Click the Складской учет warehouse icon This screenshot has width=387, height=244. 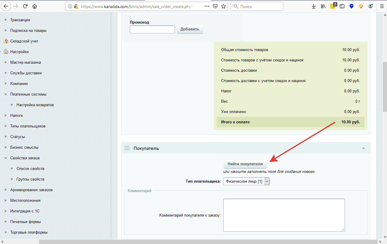tap(6, 41)
